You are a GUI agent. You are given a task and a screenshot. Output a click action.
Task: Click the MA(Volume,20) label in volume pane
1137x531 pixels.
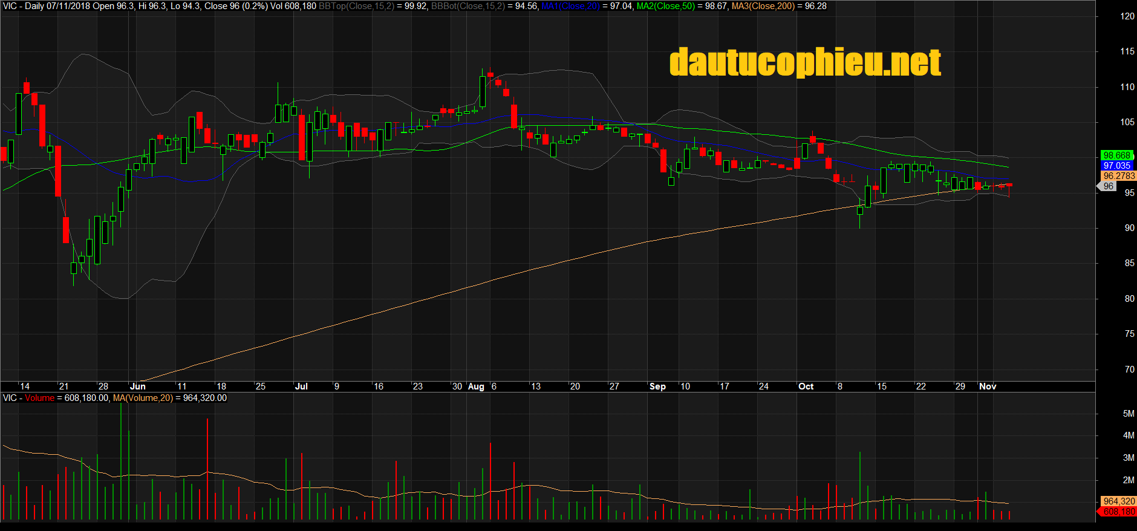point(143,398)
